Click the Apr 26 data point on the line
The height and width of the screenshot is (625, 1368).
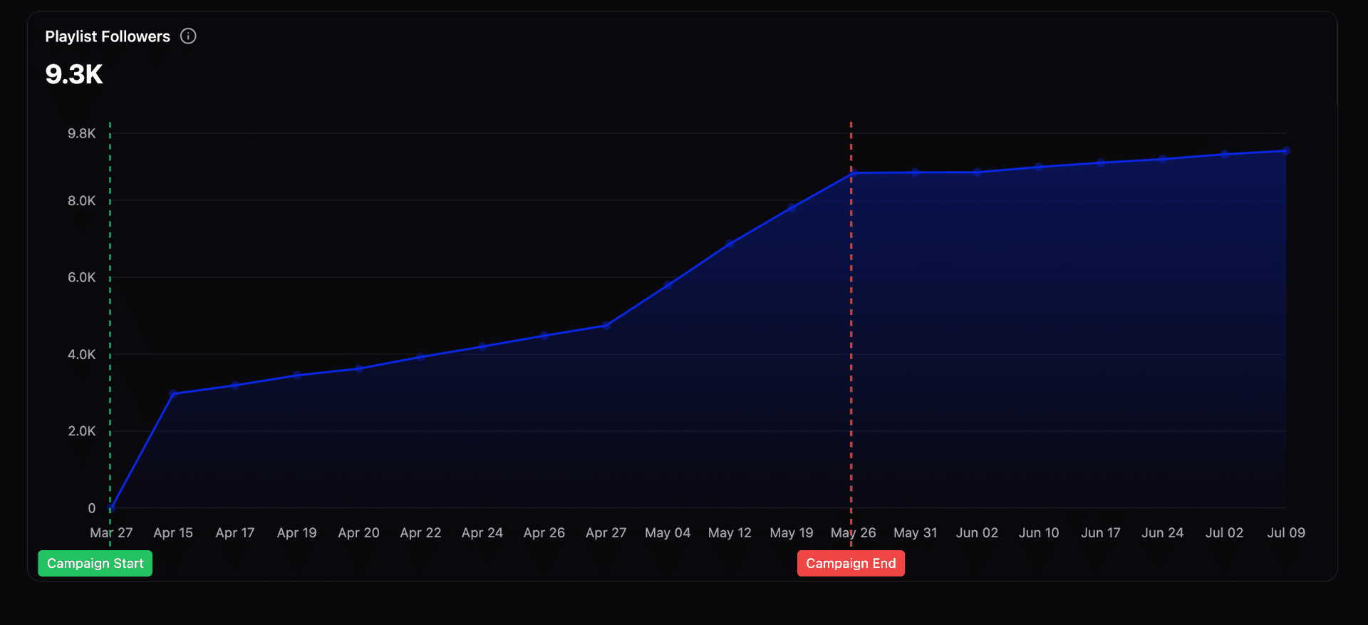[544, 336]
